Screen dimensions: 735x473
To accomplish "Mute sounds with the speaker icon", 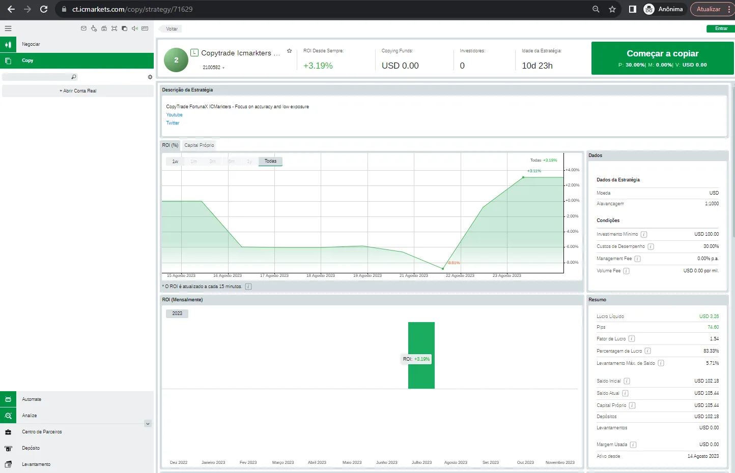I will 135,28.
